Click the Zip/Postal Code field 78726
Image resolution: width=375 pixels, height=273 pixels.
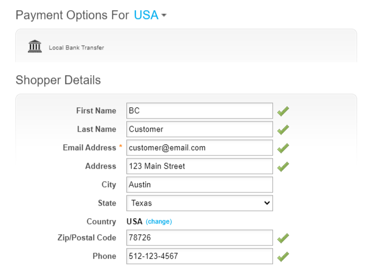(x=200, y=238)
